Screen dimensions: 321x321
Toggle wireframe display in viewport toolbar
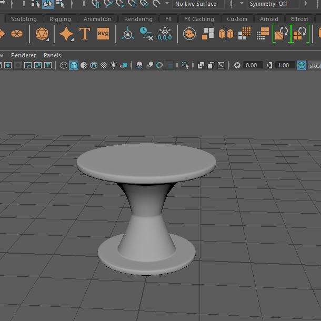pyautogui.click(x=64, y=65)
